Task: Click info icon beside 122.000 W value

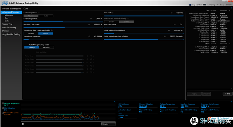Action: (169, 30)
